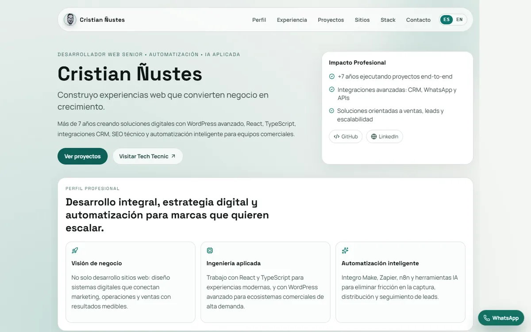The height and width of the screenshot is (332, 531).
Task: Click the Impacto Profesional heading
Action: 358,63
